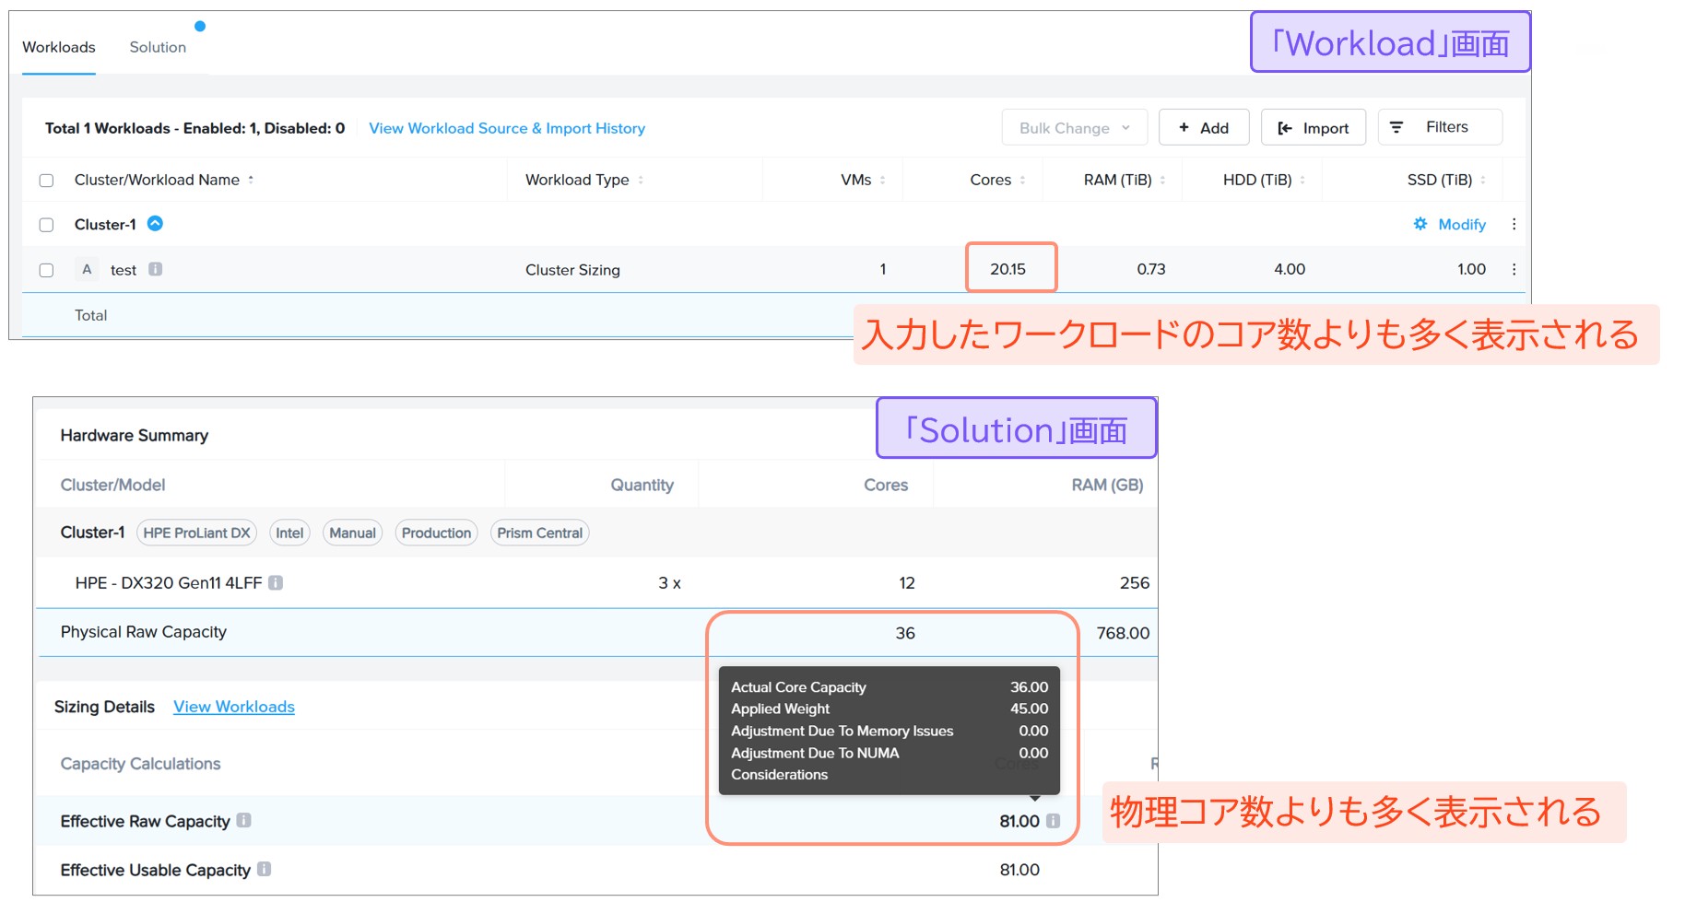Click the Manual tag
This screenshot has height=902, width=1685.
click(x=352, y=533)
